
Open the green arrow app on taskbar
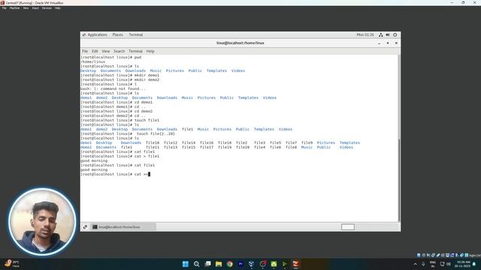pos(285,264)
